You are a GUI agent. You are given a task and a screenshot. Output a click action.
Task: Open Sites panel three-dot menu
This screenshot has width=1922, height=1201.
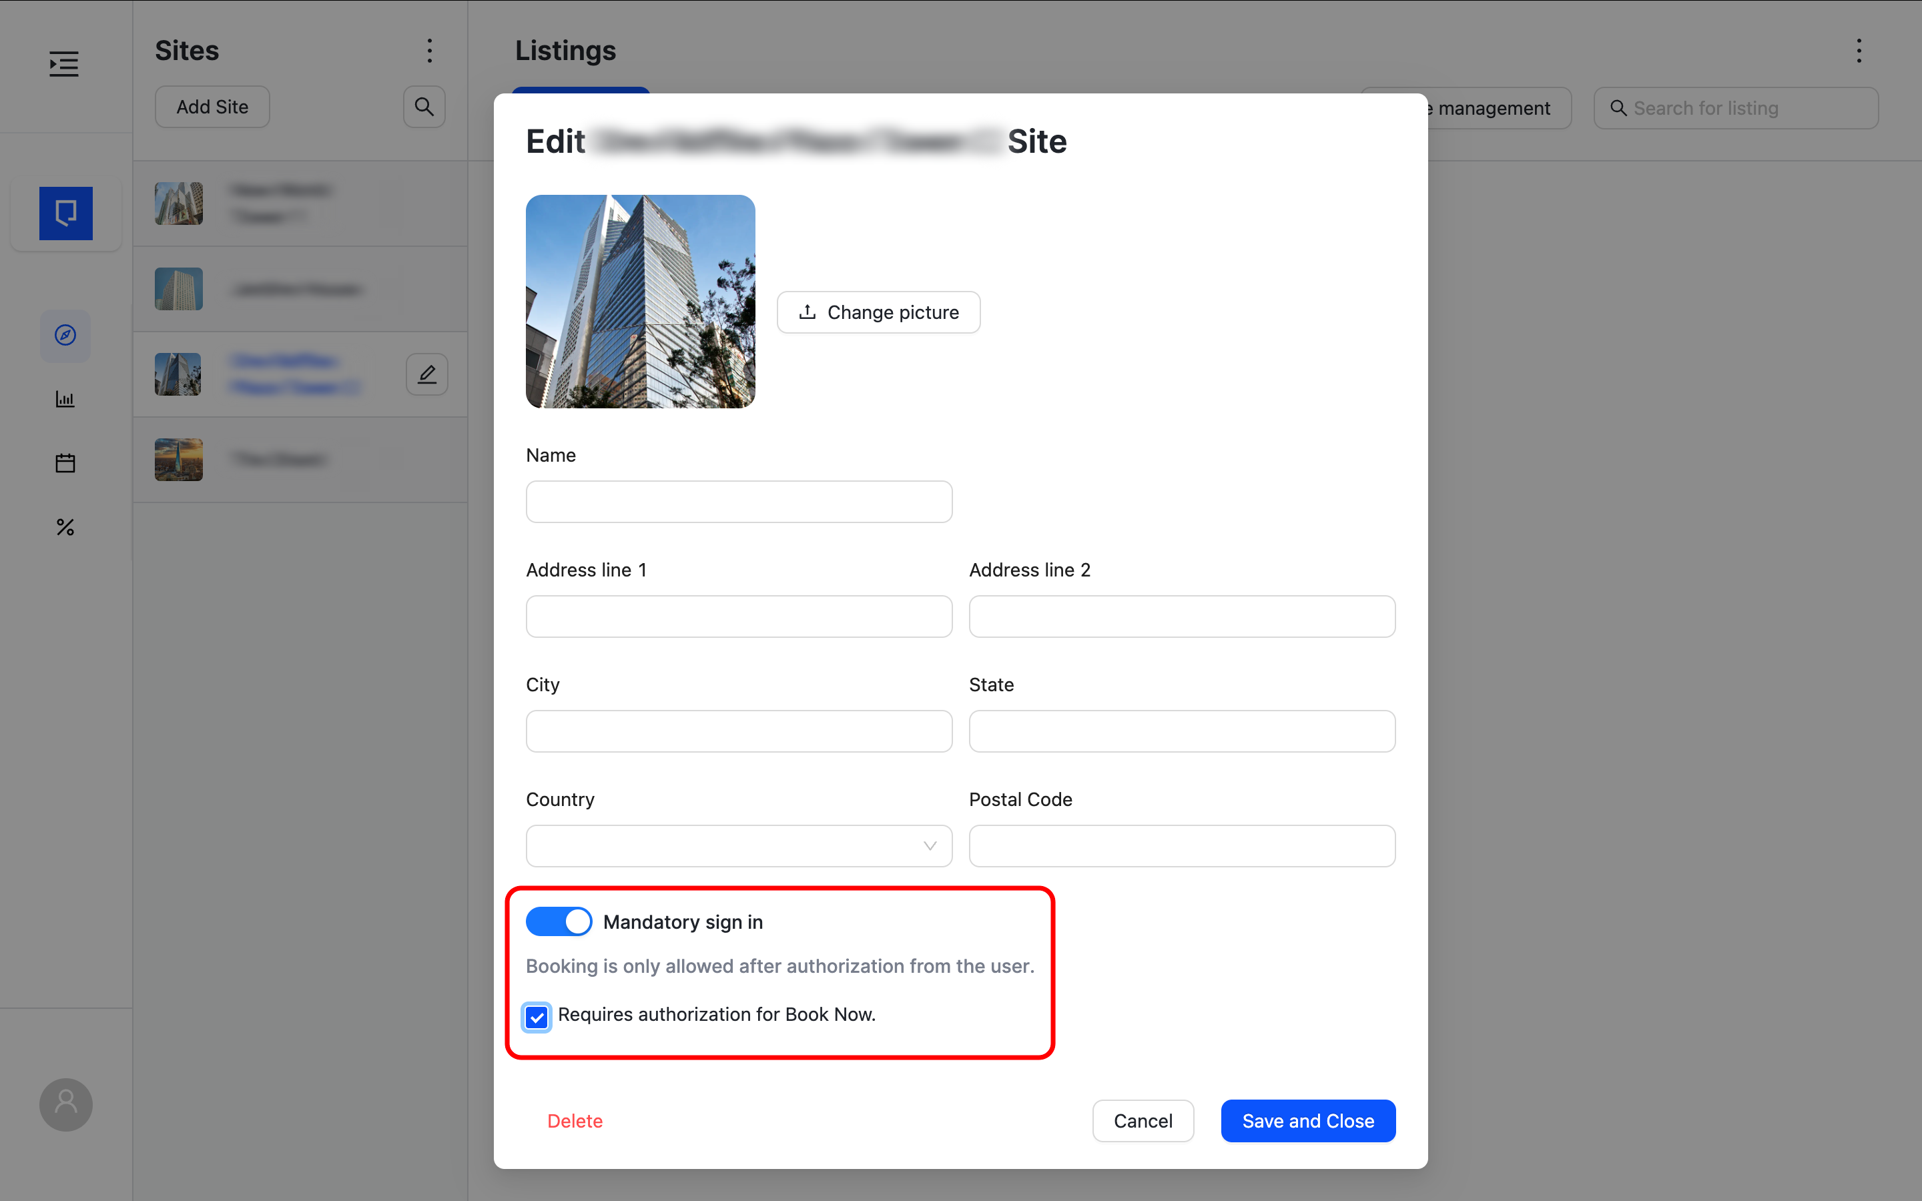click(x=430, y=51)
